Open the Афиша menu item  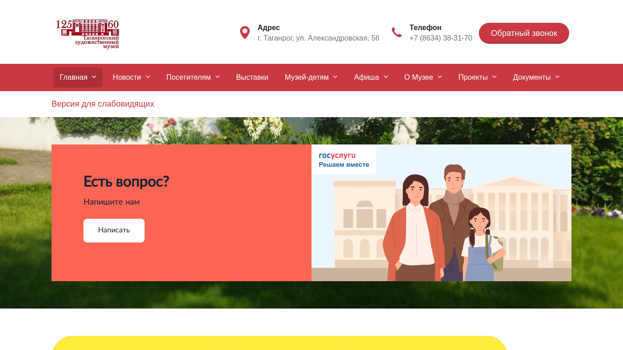366,77
